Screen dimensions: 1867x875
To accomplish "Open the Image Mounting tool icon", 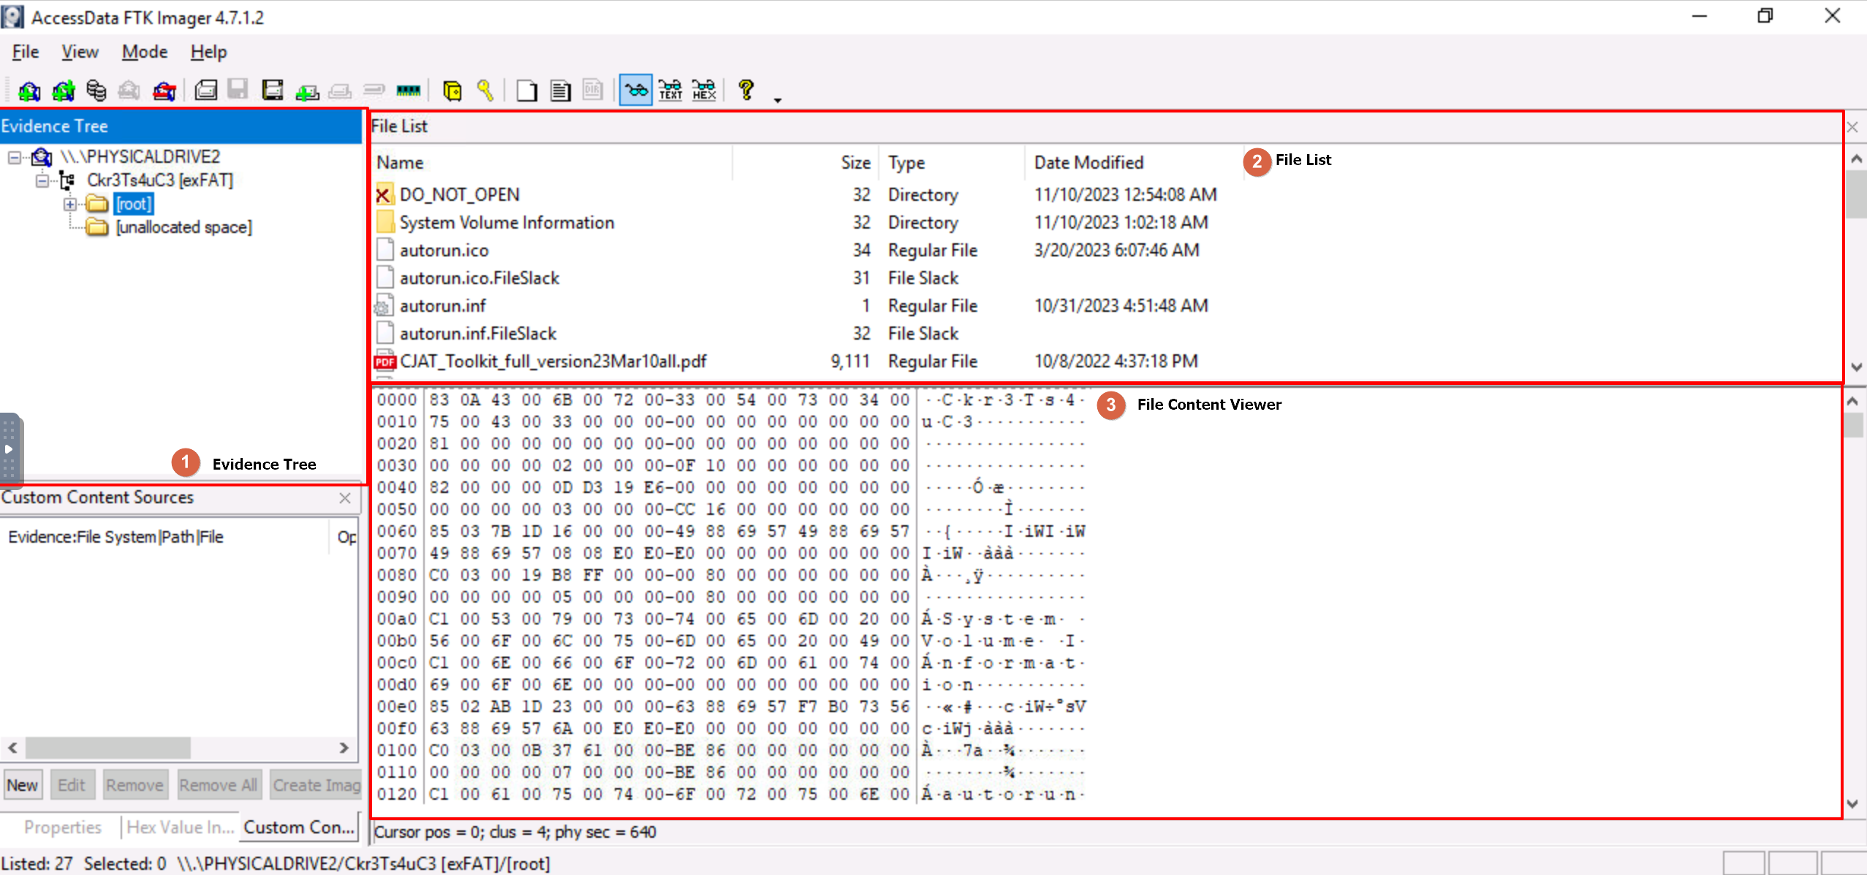I will pos(96,91).
